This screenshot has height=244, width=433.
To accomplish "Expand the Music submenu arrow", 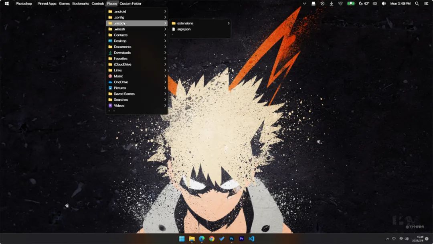I will 165,76.
